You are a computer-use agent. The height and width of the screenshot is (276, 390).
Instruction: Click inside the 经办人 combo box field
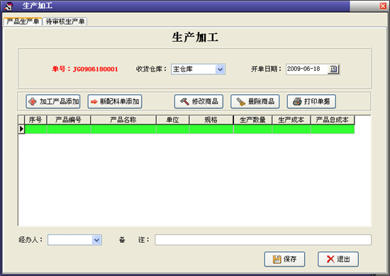(74, 240)
